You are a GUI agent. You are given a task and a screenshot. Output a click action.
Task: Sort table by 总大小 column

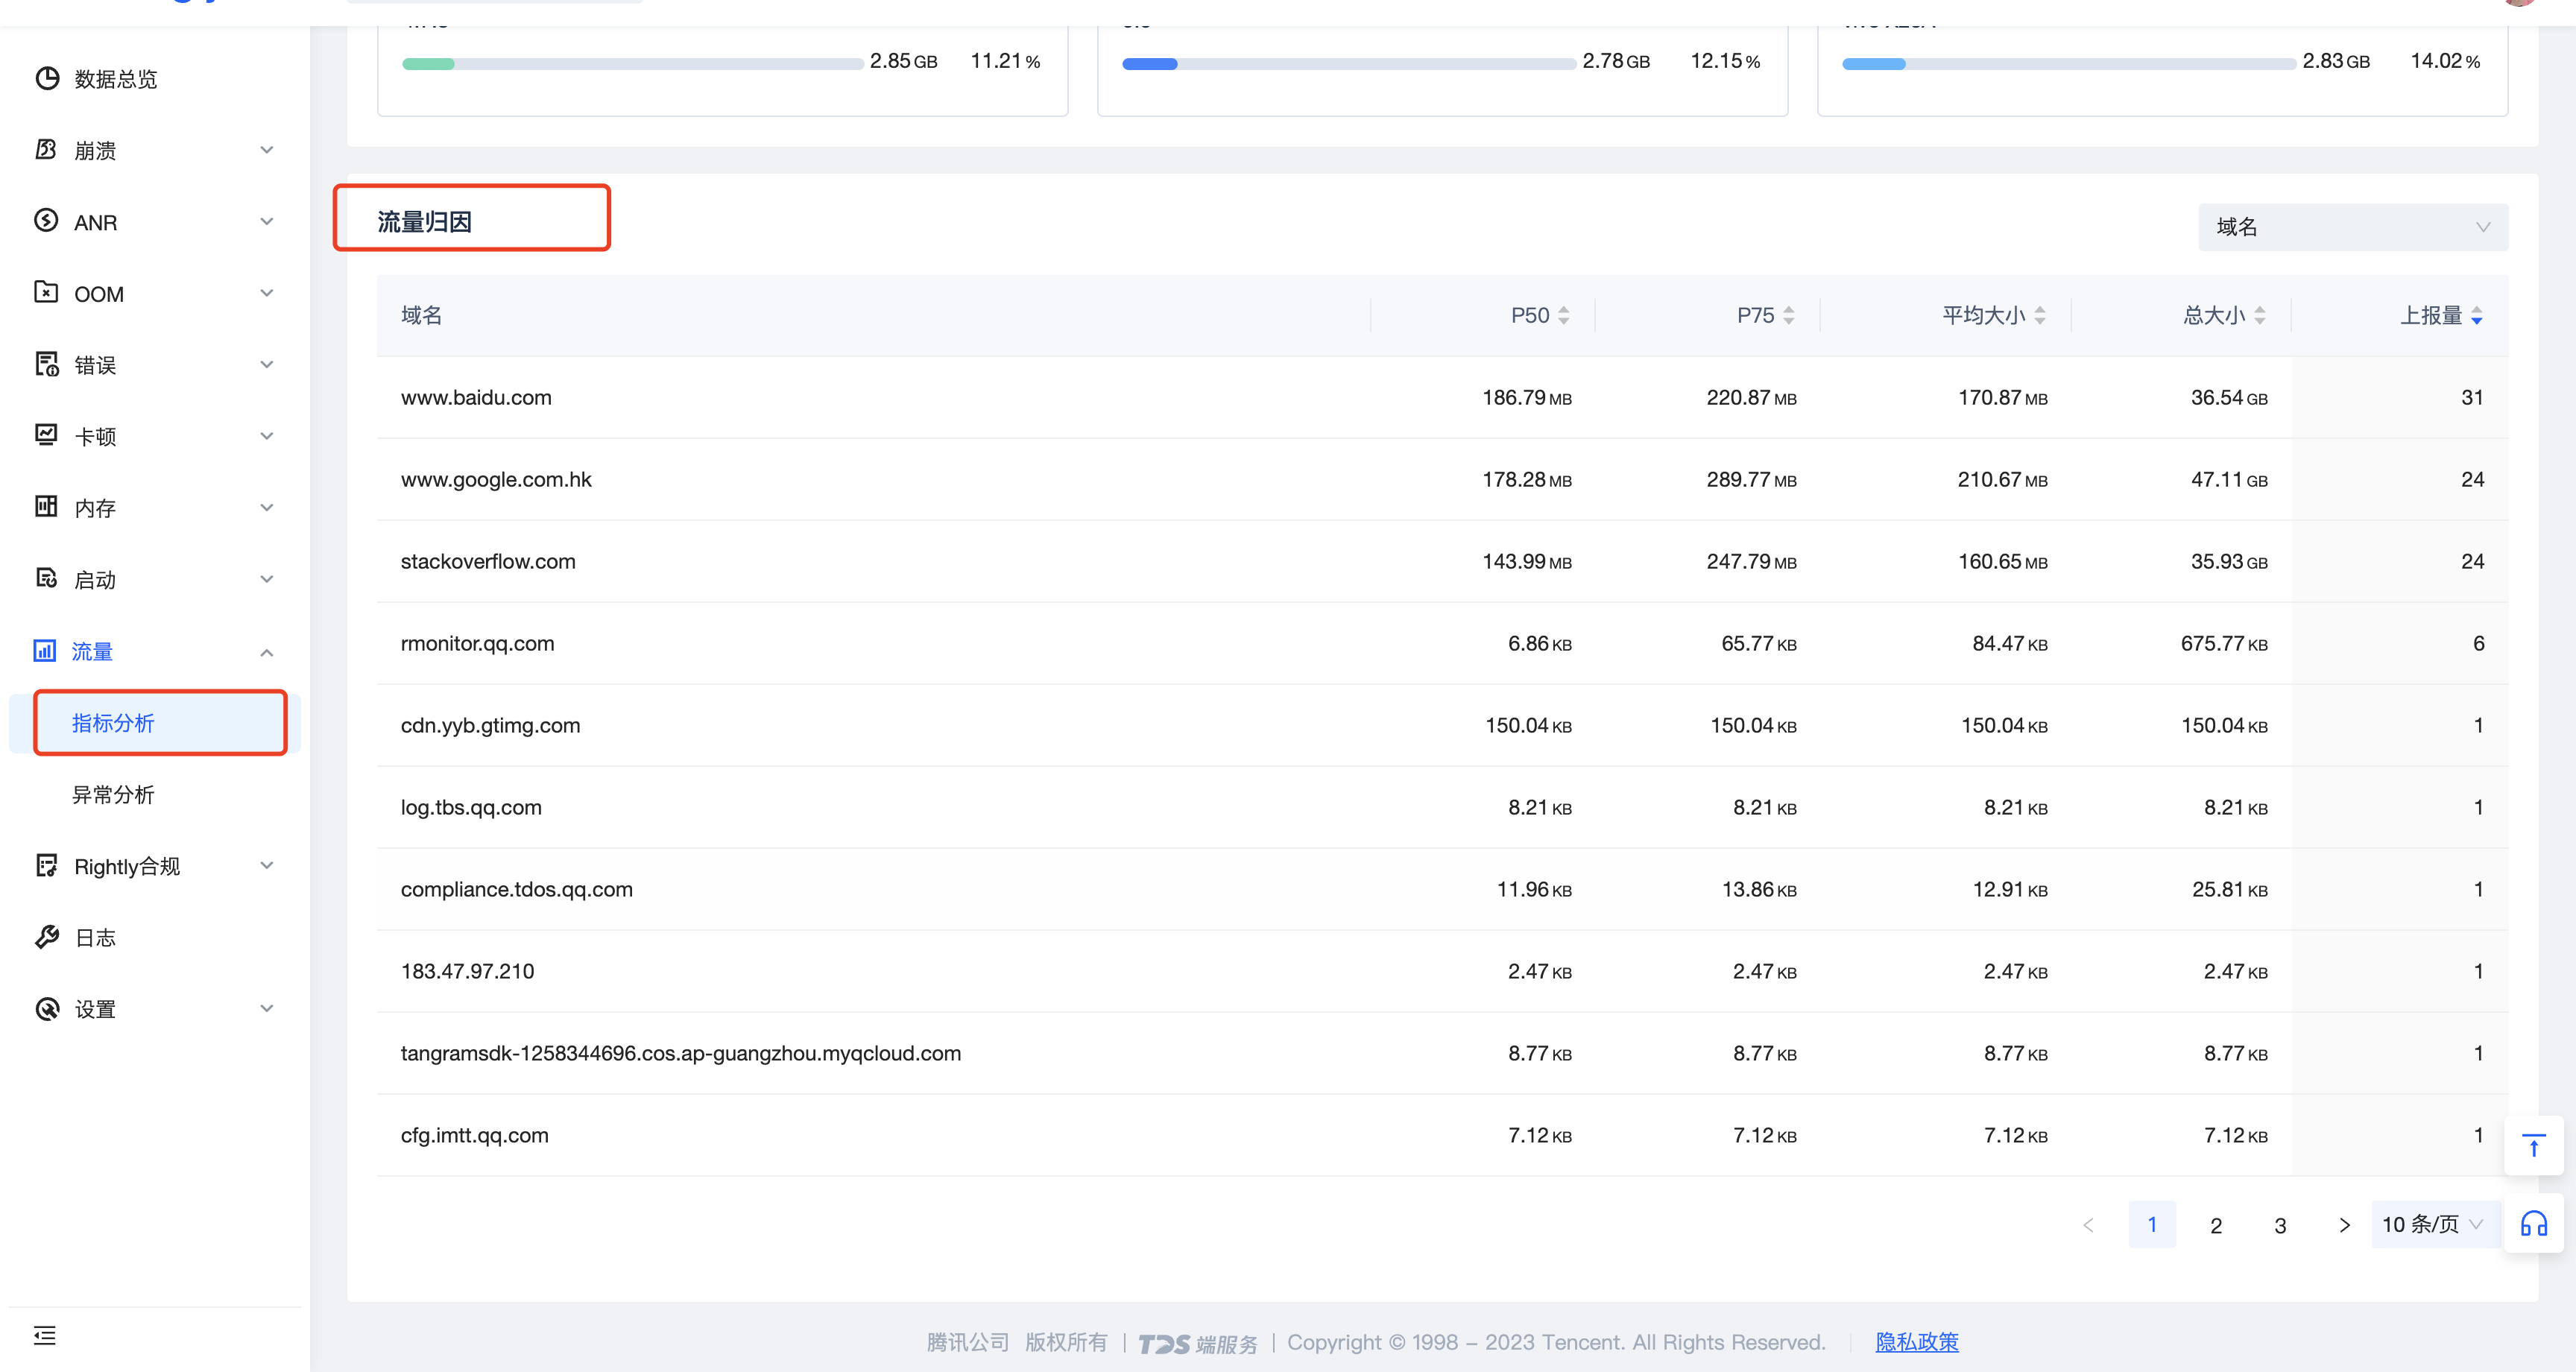[x=2259, y=315]
